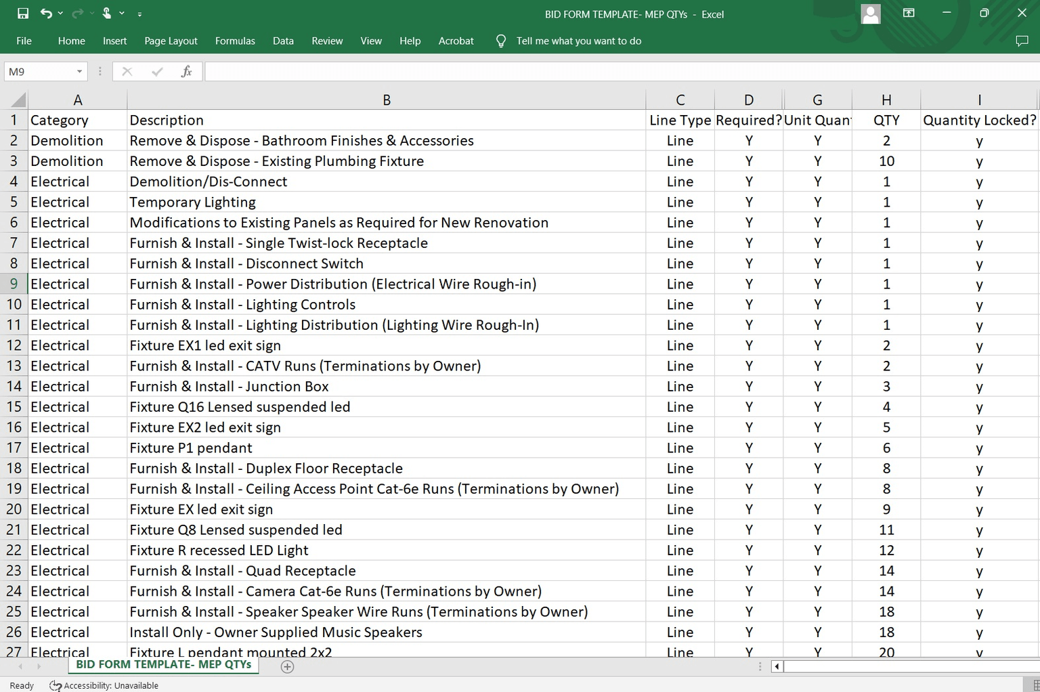This screenshot has height=692, width=1040.
Task: Click the Select All corner triangle
Action: pyautogui.click(x=18, y=101)
